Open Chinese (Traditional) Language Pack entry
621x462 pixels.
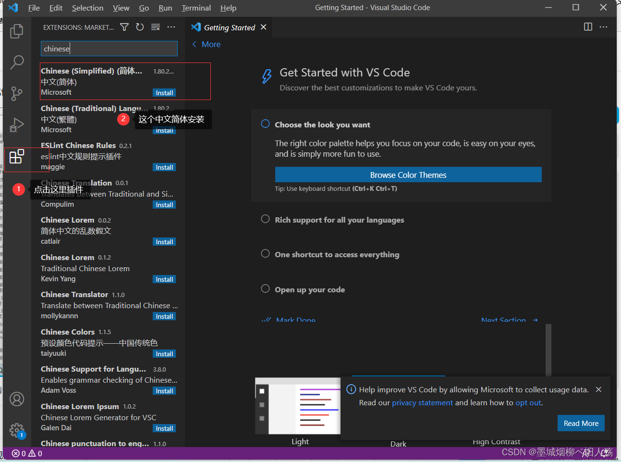109,119
